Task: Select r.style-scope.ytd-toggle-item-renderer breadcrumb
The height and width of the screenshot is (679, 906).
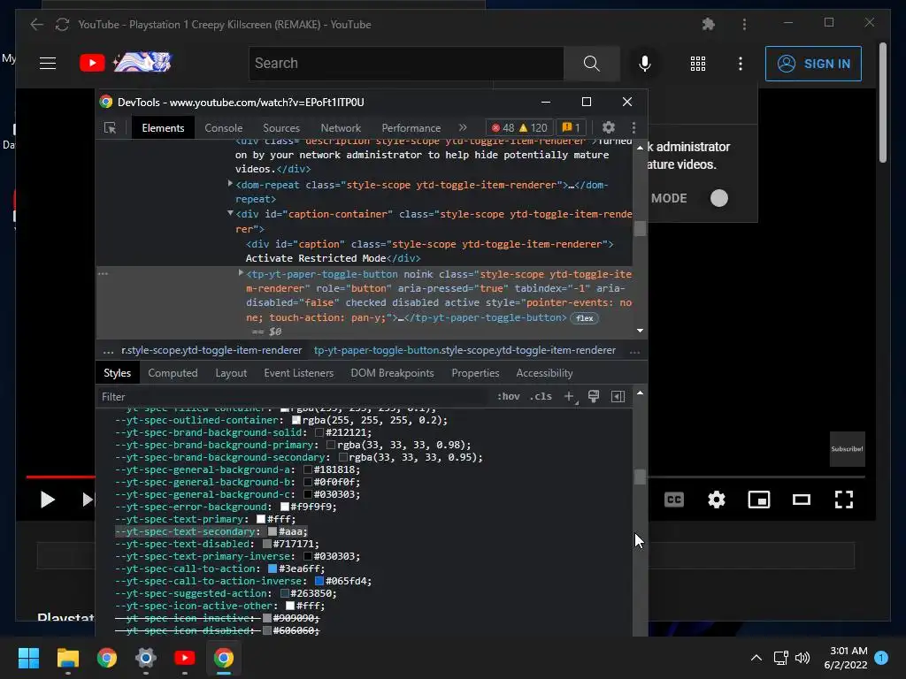Action: pyautogui.click(x=211, y=350)
